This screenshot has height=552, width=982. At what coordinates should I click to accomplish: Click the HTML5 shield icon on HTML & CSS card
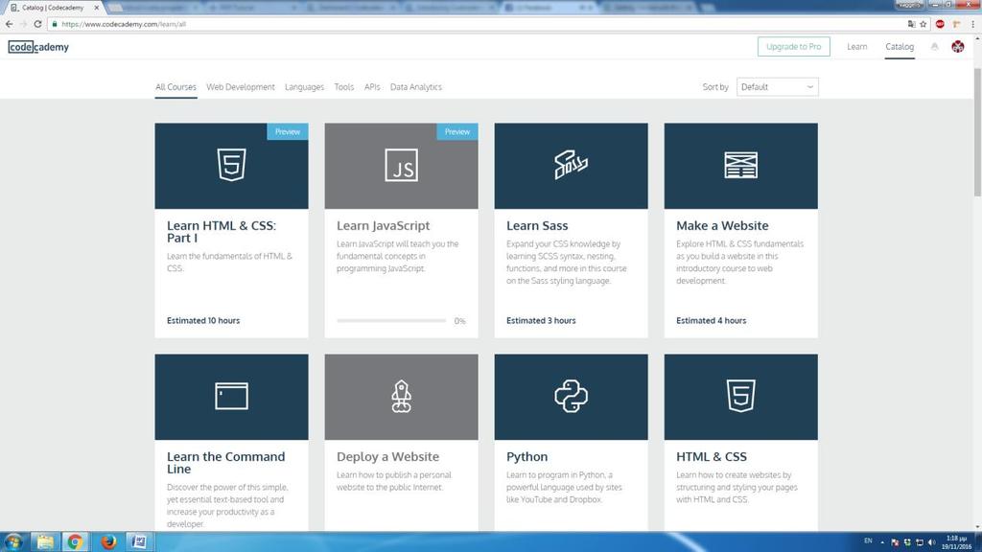point(741,396)
